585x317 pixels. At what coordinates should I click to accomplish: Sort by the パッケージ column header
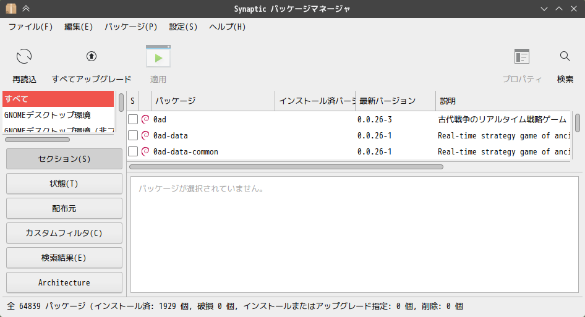(213, 101)
